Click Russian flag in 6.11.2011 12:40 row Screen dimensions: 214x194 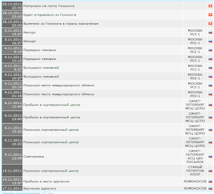click(x=210, y=105)
